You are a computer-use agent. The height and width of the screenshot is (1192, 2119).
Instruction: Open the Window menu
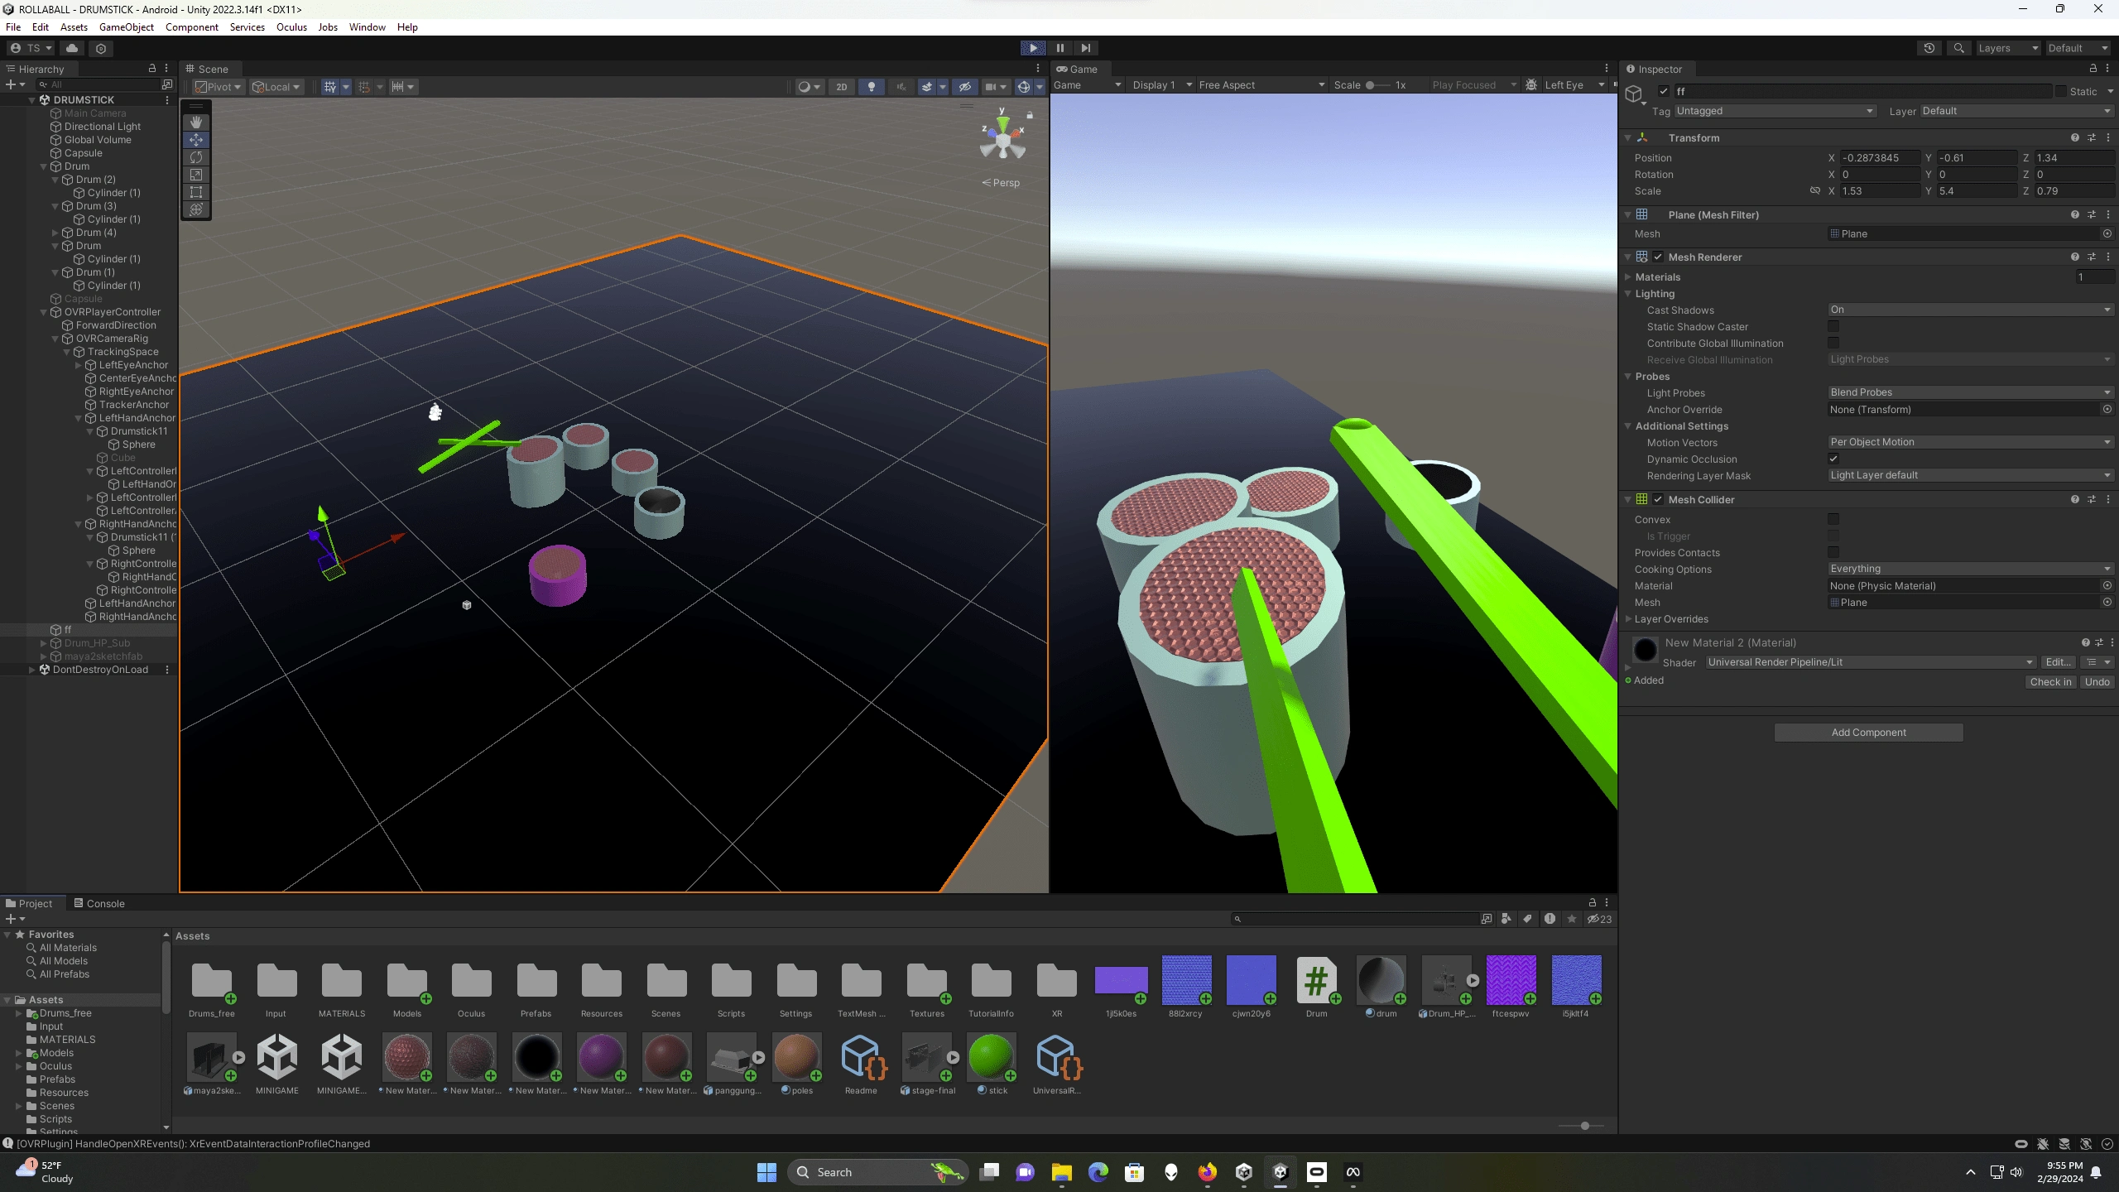tap(367, 27)
